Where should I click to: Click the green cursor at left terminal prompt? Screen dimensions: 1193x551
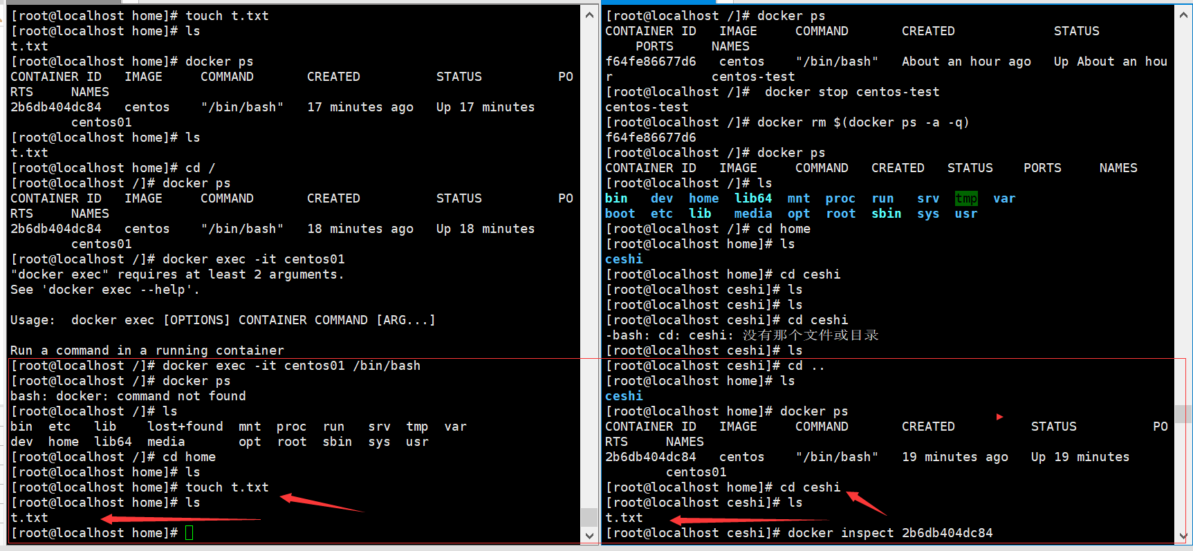click(x=189, y=533)
